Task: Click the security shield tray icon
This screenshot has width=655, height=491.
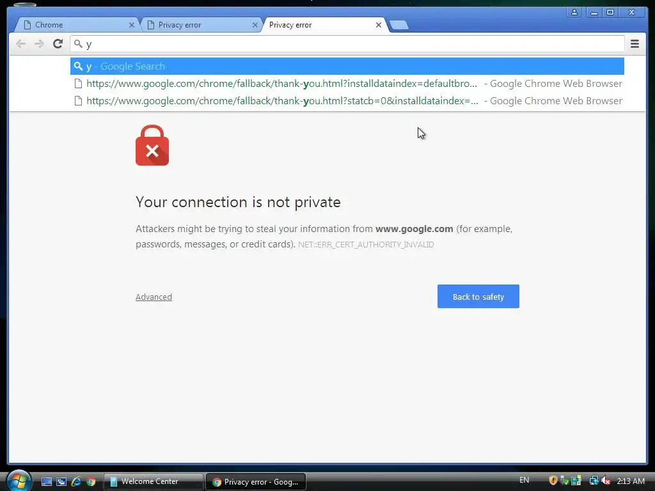Action: pyautogui.click(x=553, y=481)
